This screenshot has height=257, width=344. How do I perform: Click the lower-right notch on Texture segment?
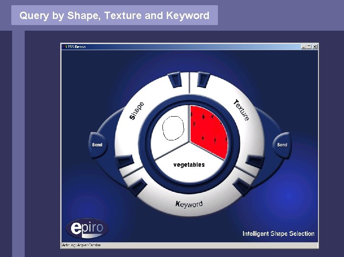click(x=255, y=162)
